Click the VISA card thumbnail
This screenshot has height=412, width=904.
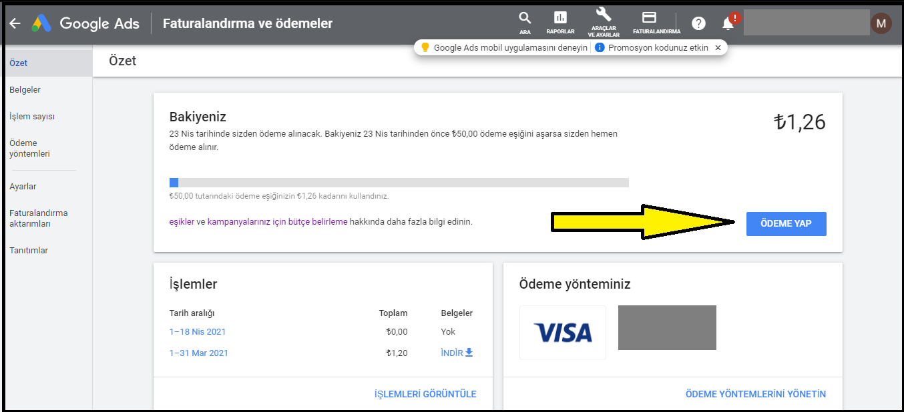click(562, 333)
